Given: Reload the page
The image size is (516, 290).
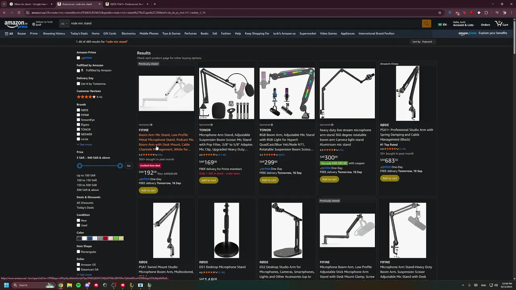Looking at the screenshot, I should (x=19, y=12).
